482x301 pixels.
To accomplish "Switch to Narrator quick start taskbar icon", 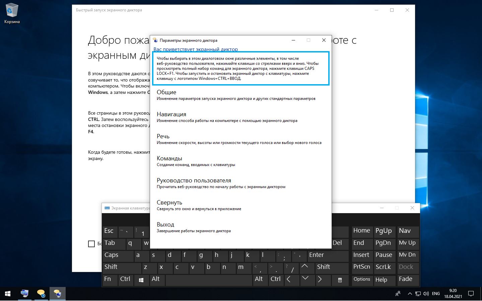I will coord(41,294).
